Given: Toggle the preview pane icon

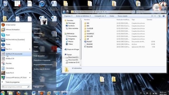Looking at the screenshot, I should 159,16.
